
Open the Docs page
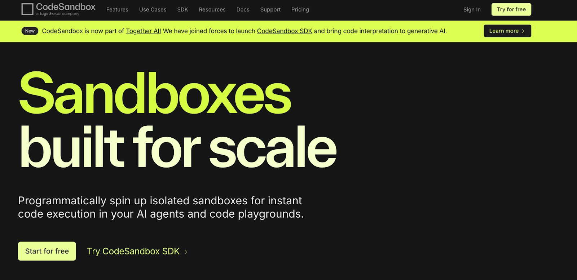click(x=243, y=10)
